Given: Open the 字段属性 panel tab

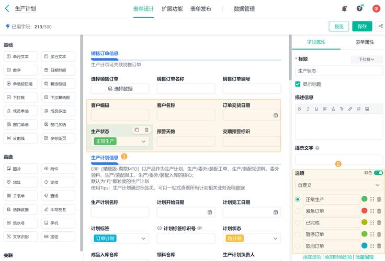Looking at the screenshot, I should [316, 42].
